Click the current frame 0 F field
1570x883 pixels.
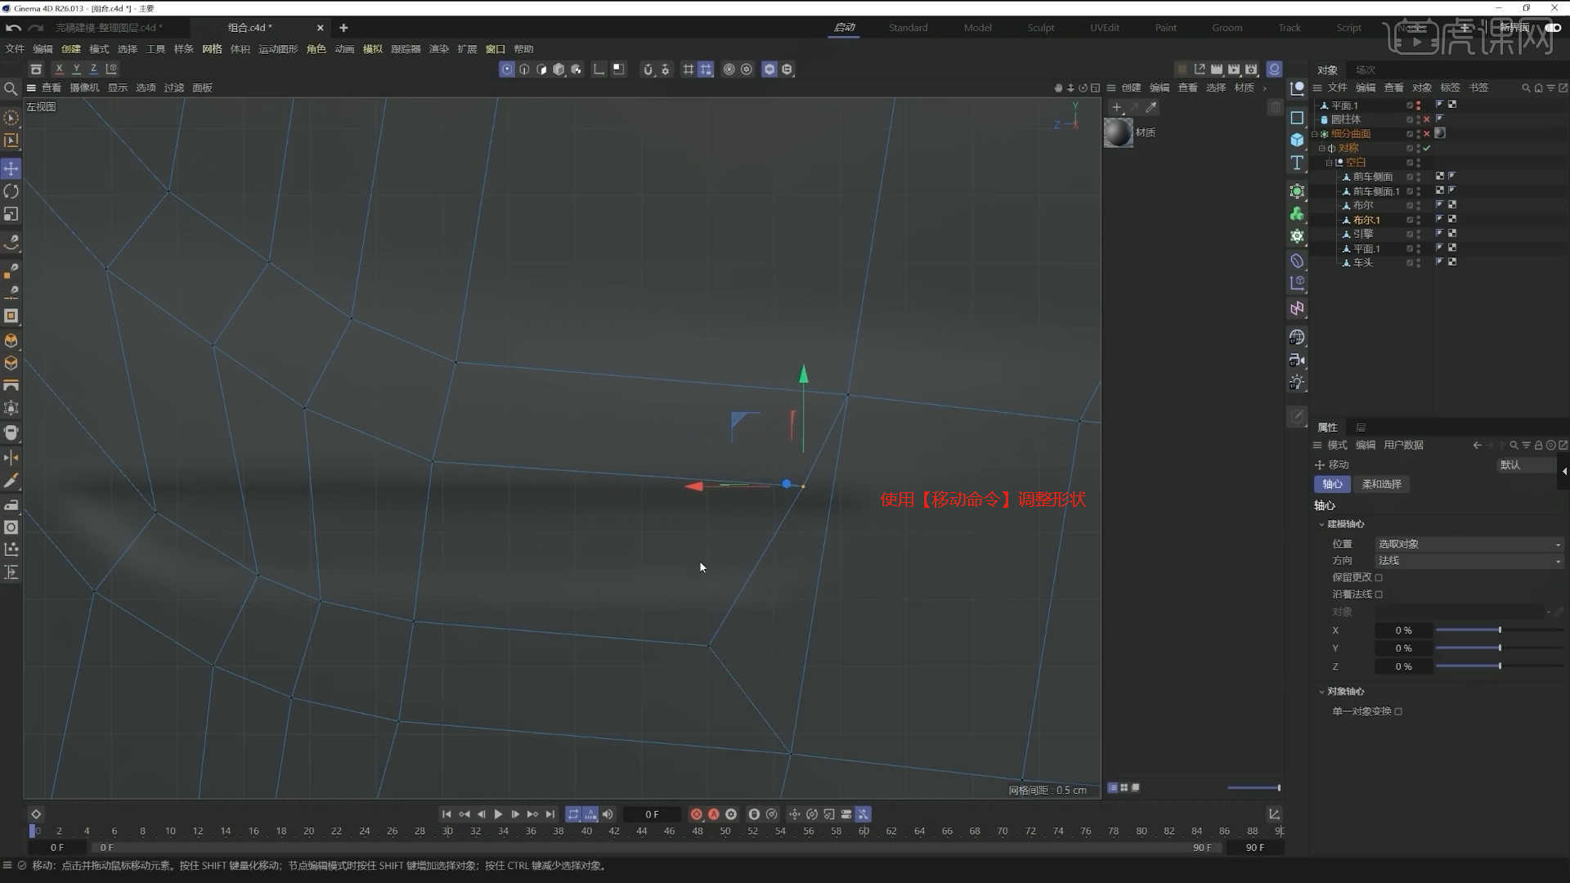[652, 814]
